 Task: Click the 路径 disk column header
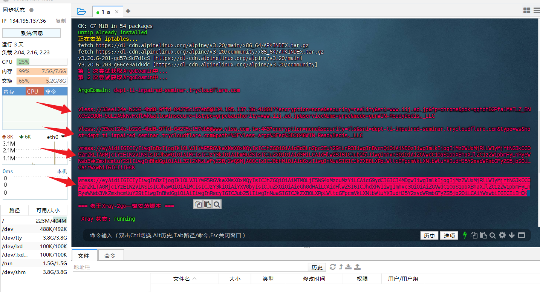point(15,211)
